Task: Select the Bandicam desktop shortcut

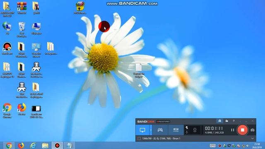Action: 7,48
